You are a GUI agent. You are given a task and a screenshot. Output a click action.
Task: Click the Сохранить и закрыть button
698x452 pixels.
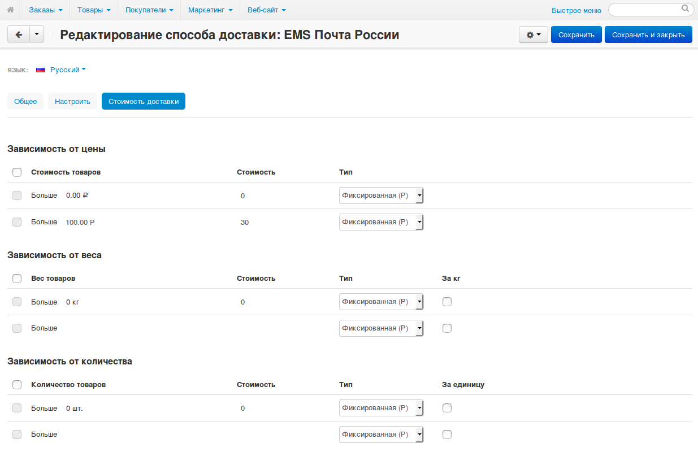coord(648,34)
